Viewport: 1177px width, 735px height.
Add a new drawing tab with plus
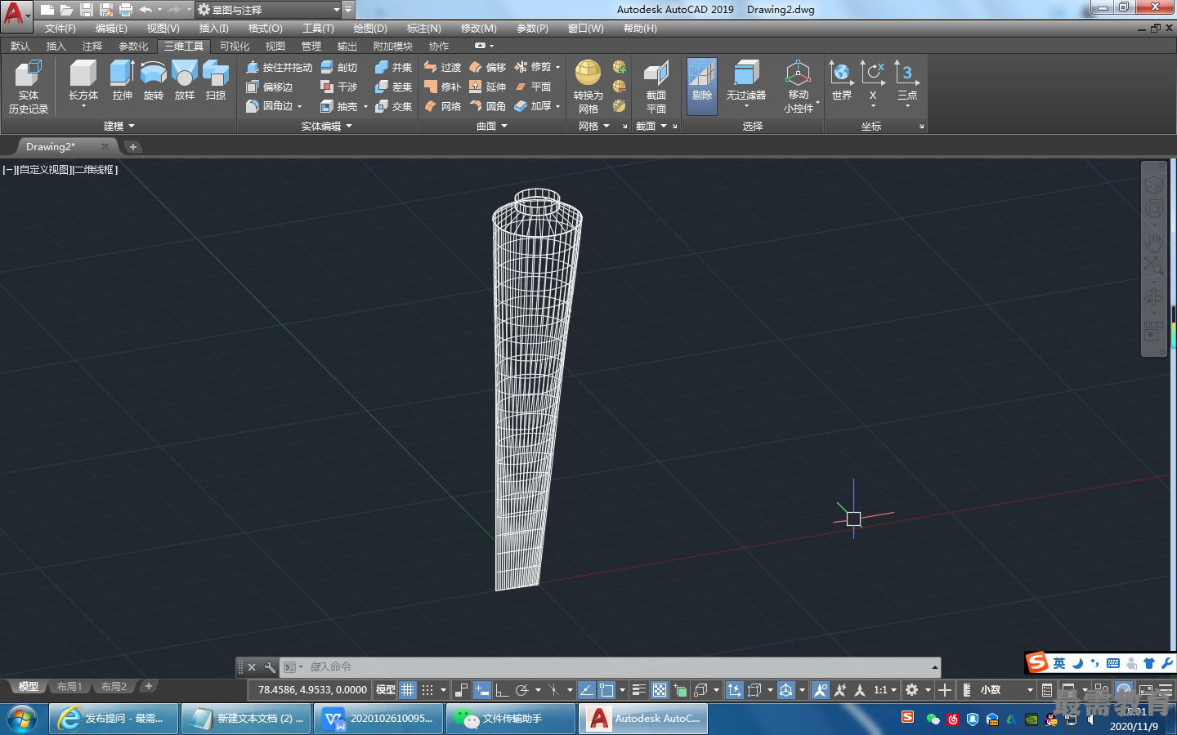[x=133, y=147]
